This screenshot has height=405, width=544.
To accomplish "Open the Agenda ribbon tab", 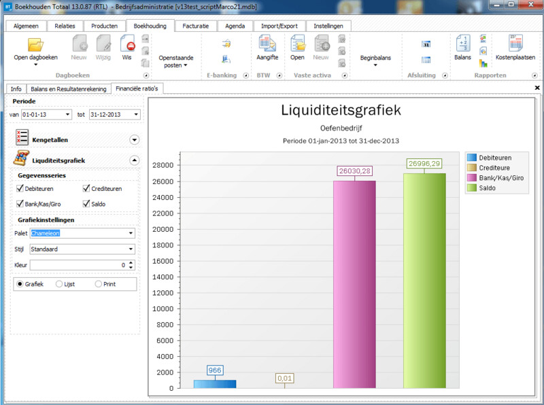I will coord(235,26).
